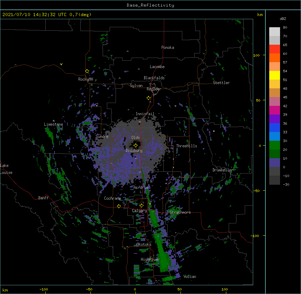Click the -50 tick on the bottom axis
Screen dimensions: 301x294
tap(89, 289)
